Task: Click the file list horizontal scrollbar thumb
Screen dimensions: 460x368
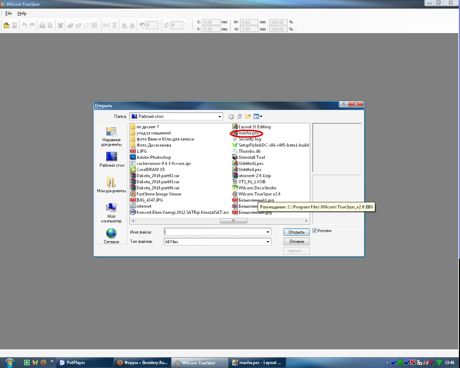Action: click(x=233, y=221)
